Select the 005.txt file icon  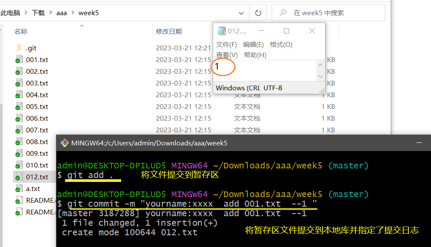[x=19, y=106]
